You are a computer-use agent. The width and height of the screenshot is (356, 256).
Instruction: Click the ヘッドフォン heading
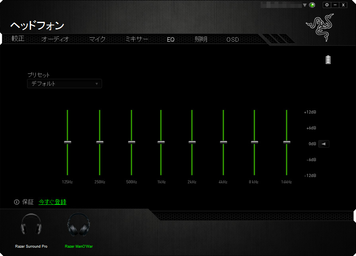(x=37, y=25)
